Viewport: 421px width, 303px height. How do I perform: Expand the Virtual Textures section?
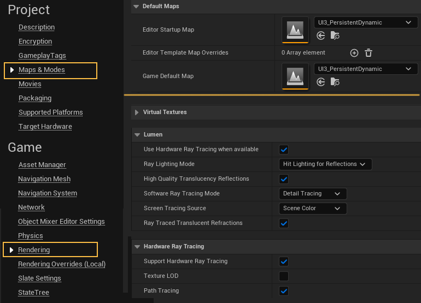pos(165,112)
